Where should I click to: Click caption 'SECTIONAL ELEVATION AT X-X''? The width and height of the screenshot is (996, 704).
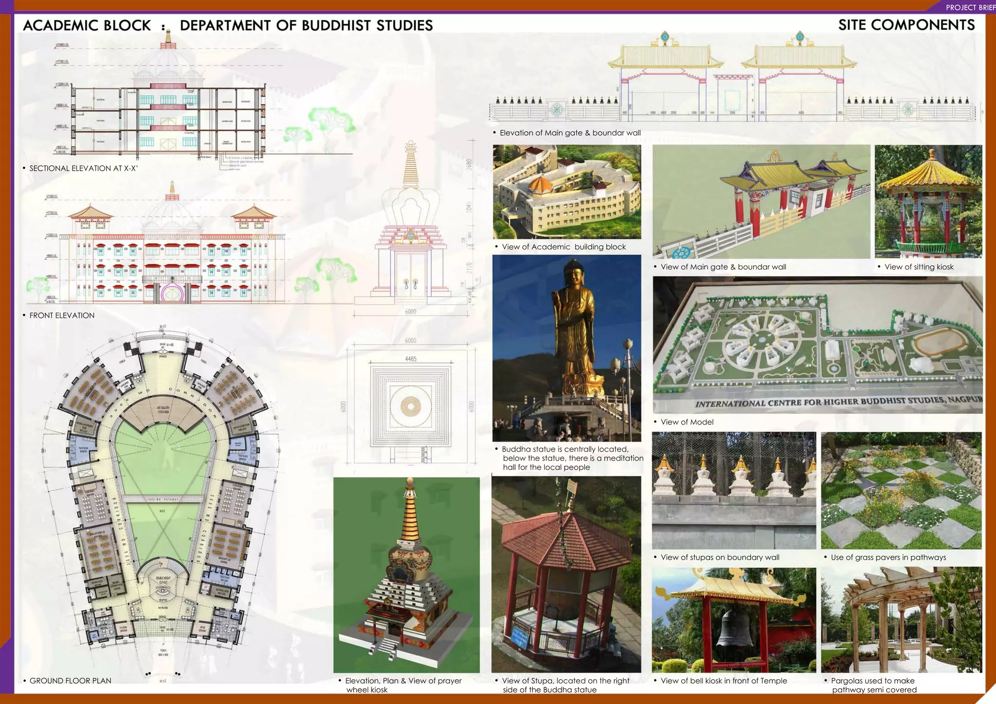click(84, 168)
